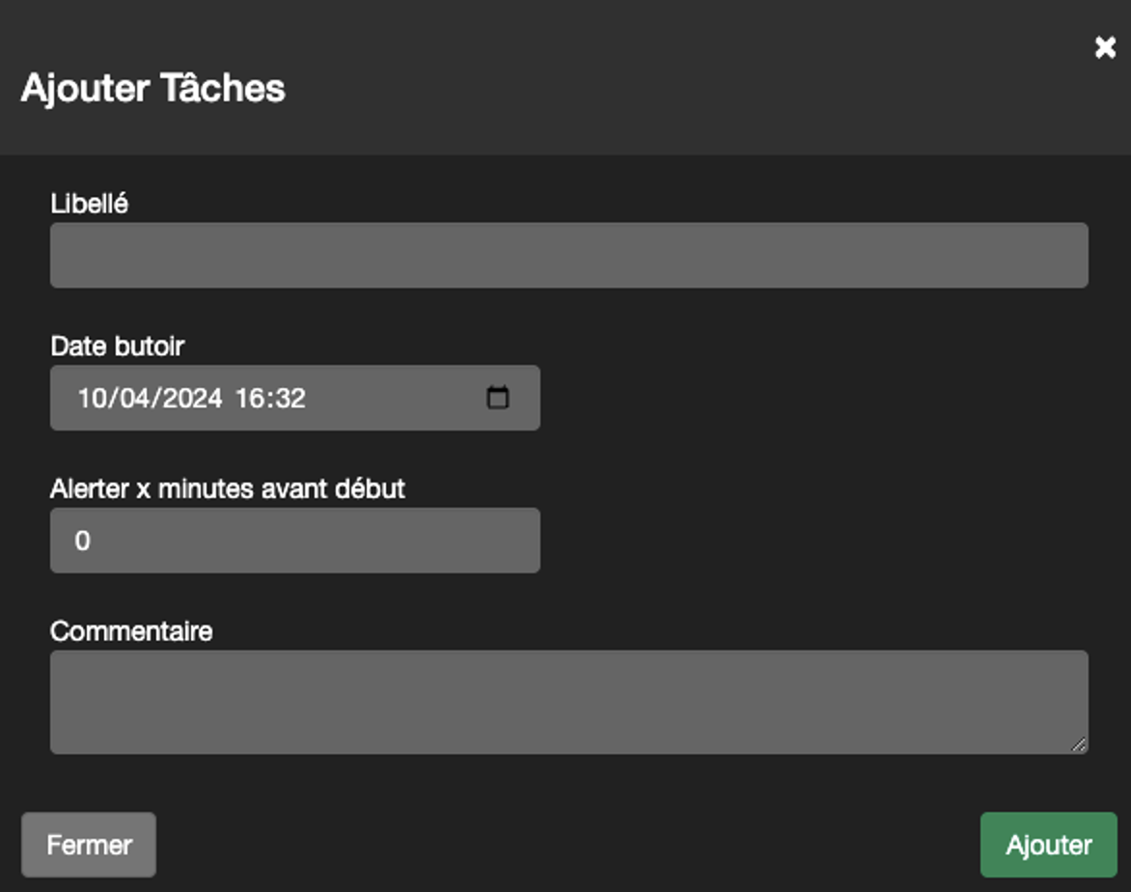Select the hour segment 16 in the deadline
Image resolution: width=1131 pixels, height=892 pixels.
(x=250, y=399)
